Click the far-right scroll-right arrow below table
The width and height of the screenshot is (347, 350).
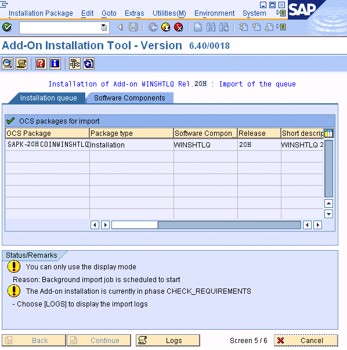click(318, 225)
